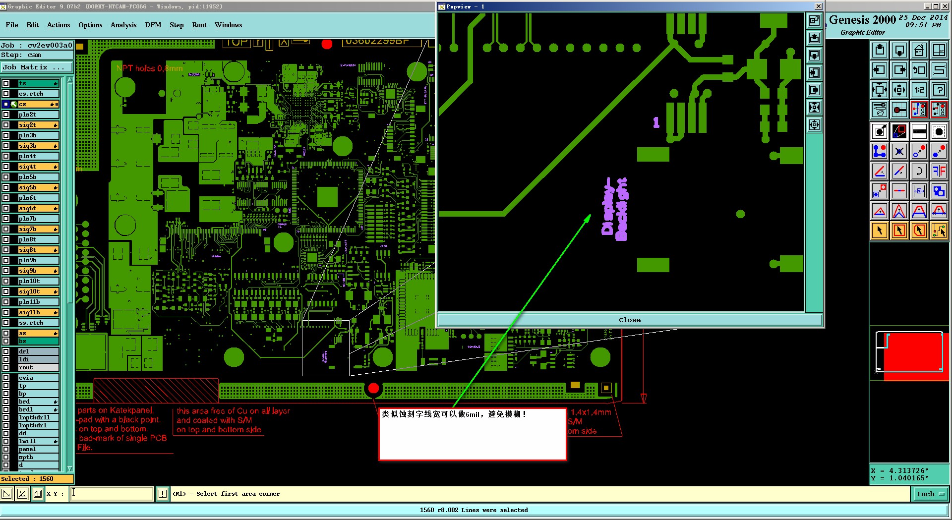Image resolution: width=952 pixels, height=520 pixels.
Task: Click the Close button in Popview
Action: coord(630,320)
